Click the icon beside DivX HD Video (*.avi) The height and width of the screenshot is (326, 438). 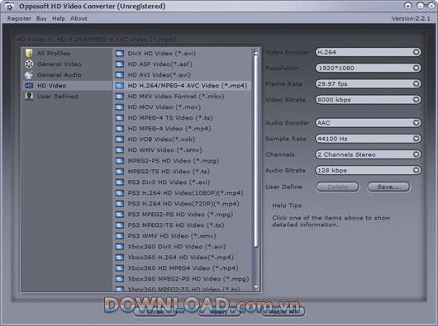tap(120, 54)
